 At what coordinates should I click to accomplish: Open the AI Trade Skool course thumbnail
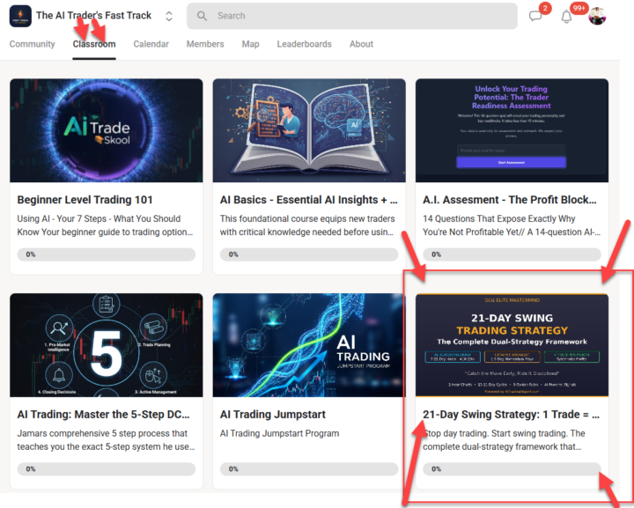pos(107,130)
